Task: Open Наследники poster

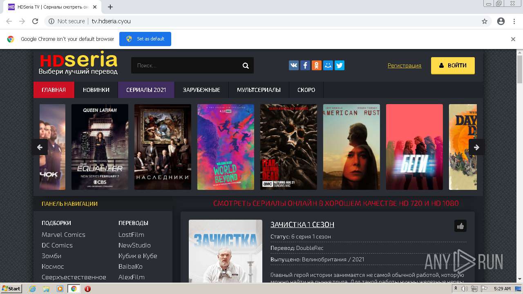Action: coord(163,147)
